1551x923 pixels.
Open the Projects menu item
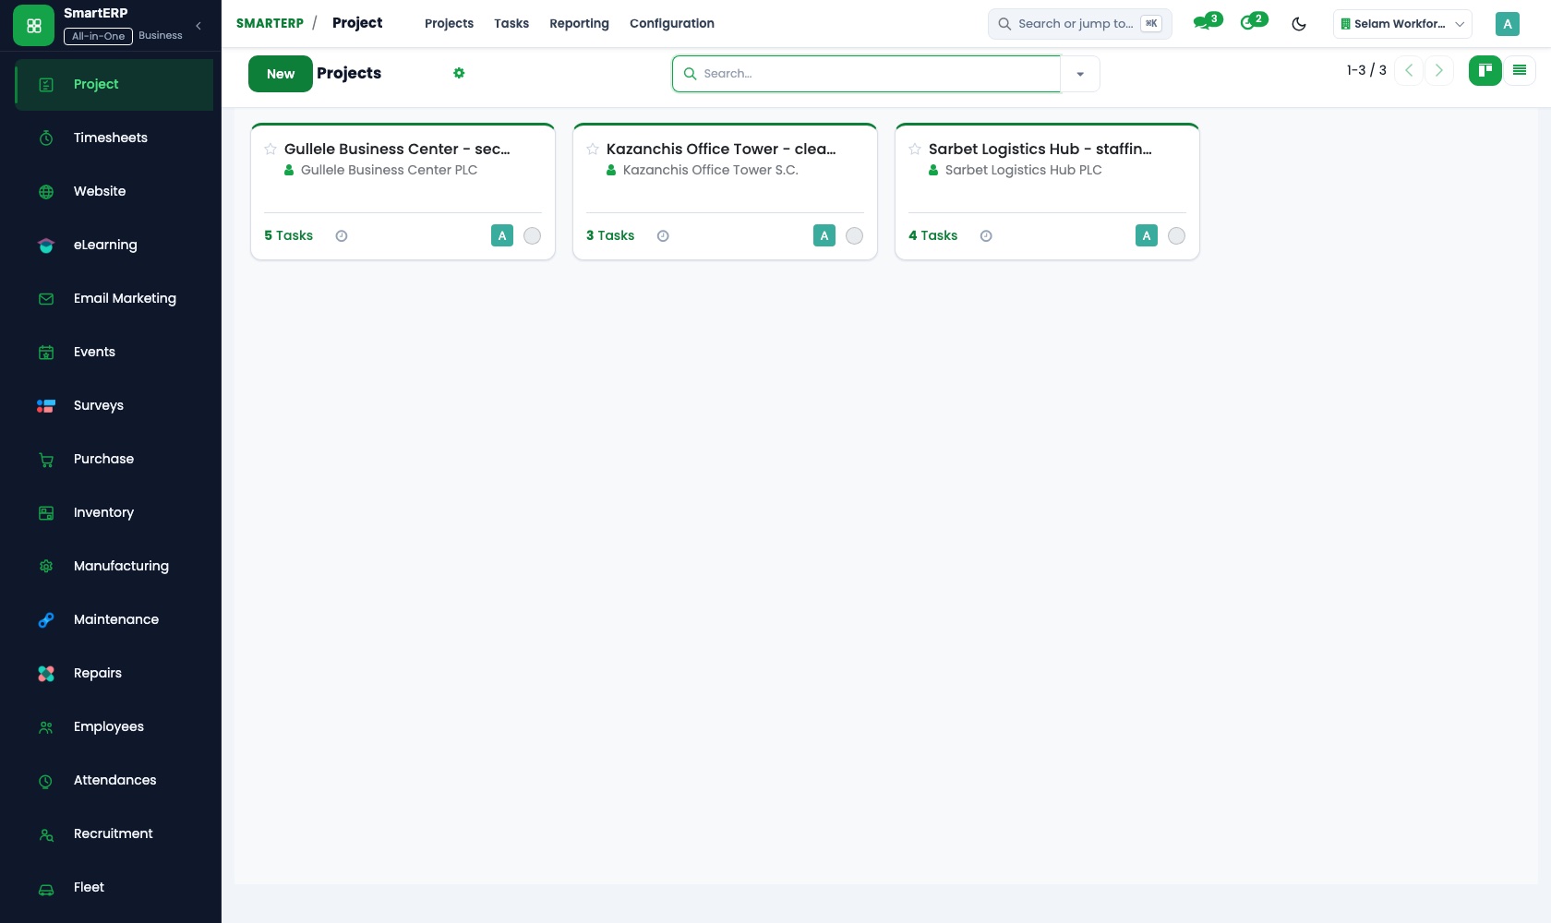click(449, 23)
